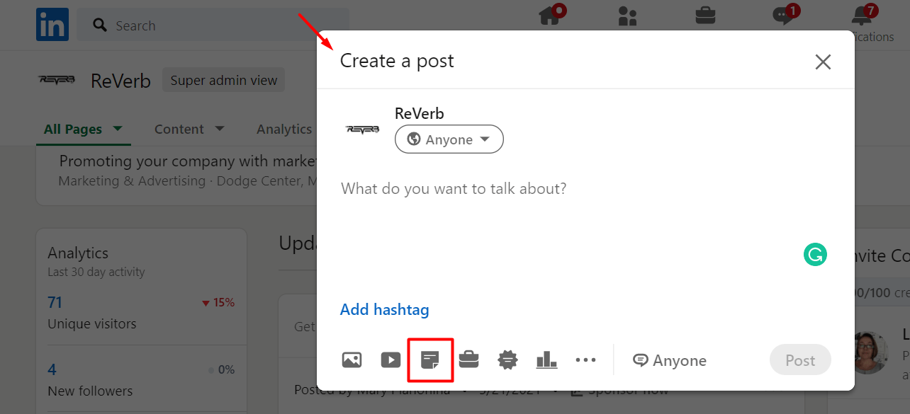Viewport: 910px width, 414px height.
Task: Create a poll using the chart icon
Action: coord(546,360)
